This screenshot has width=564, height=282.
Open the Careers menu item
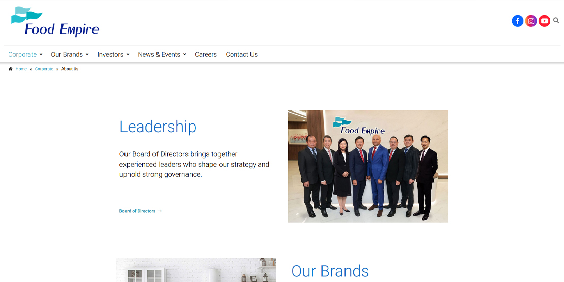pyautogui.click(x=206, y=55)
